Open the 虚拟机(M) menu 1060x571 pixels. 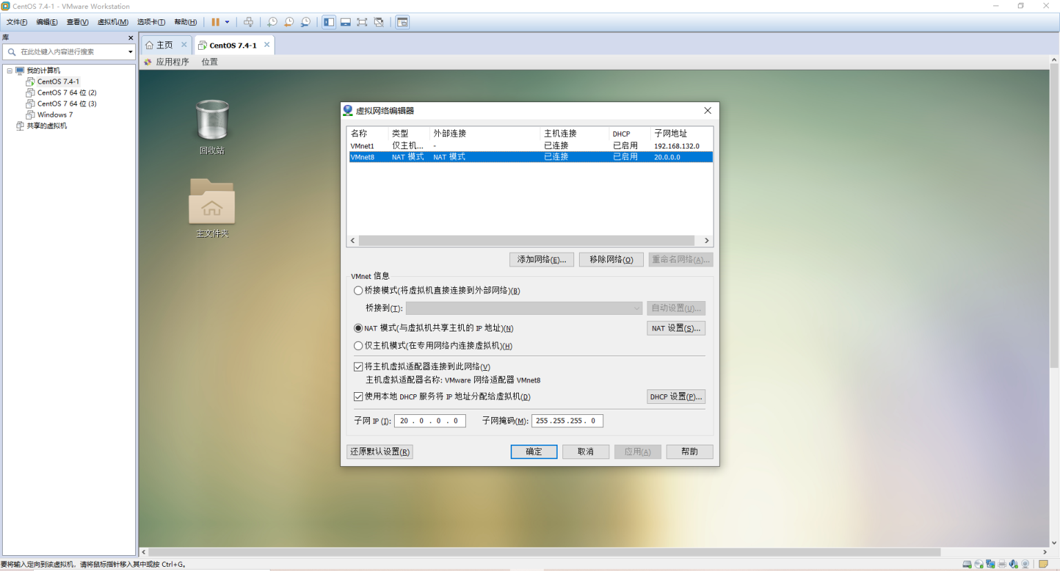pyautogui.click(x=112, y=22)
